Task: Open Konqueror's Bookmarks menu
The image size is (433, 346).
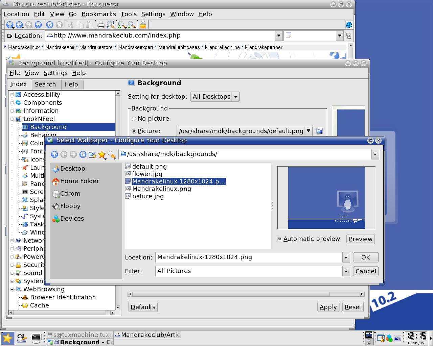Action: coord(99,14)
